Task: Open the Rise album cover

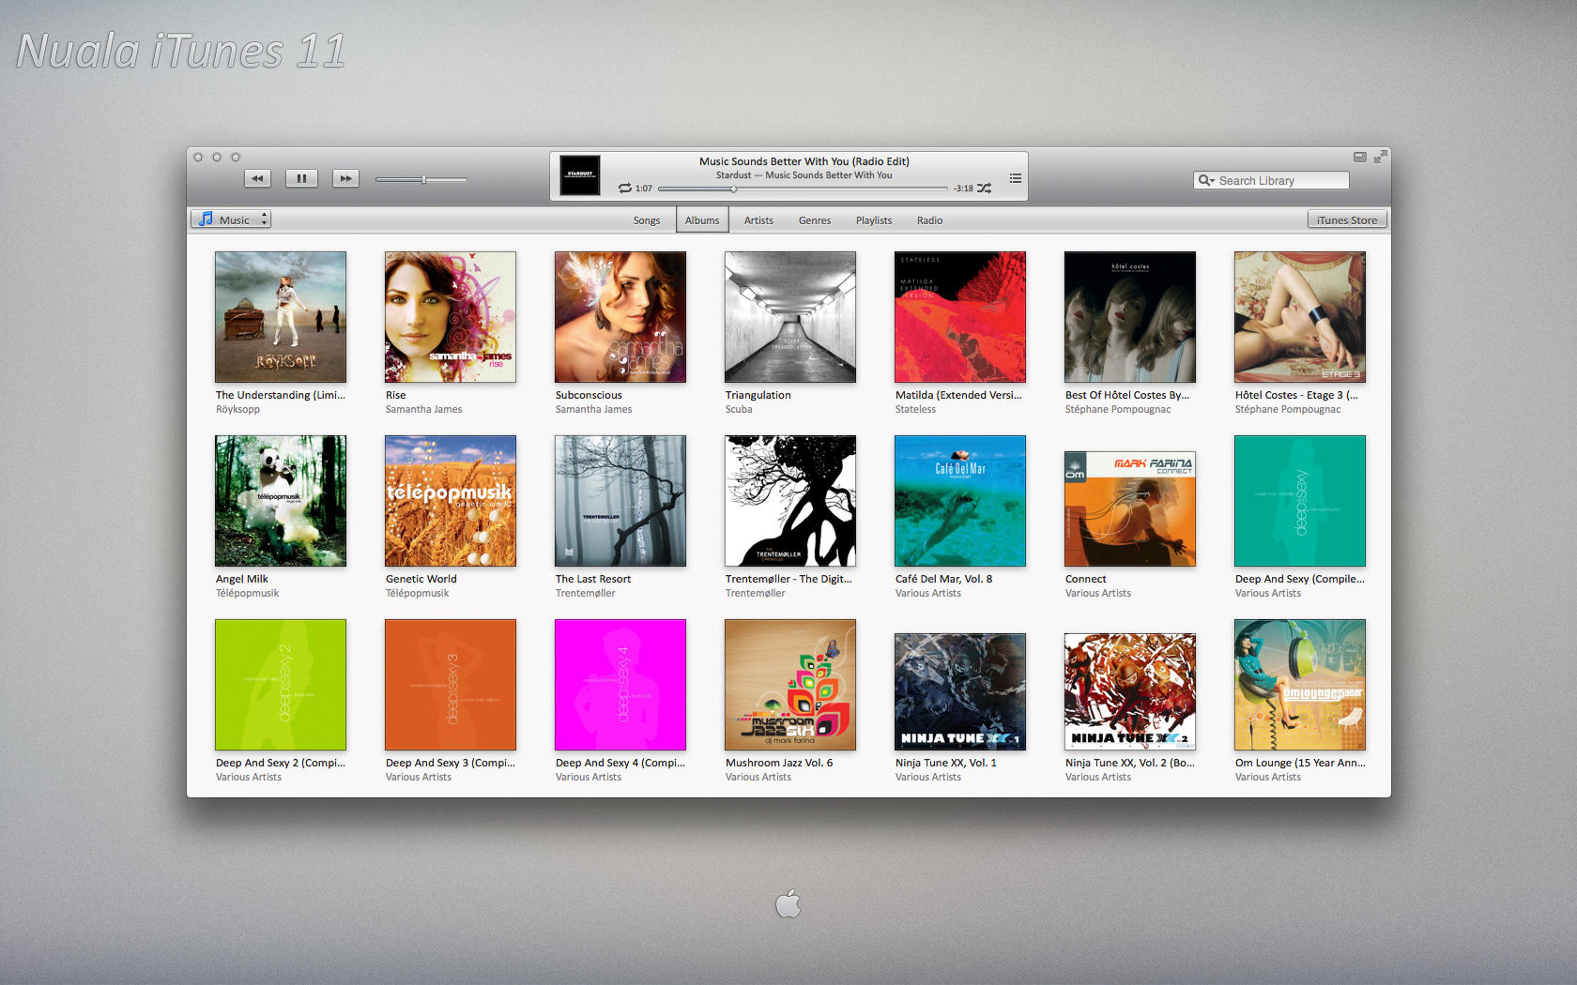Action: coord(451,317)
